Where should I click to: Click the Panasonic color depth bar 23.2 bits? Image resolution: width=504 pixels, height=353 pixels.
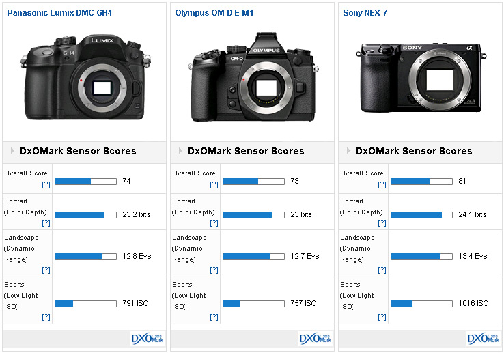coord(85,215)
